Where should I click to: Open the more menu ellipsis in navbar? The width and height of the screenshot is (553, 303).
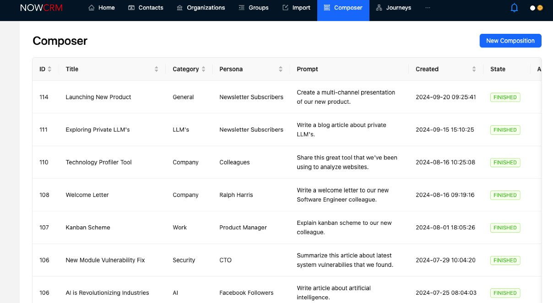(428, 8)
